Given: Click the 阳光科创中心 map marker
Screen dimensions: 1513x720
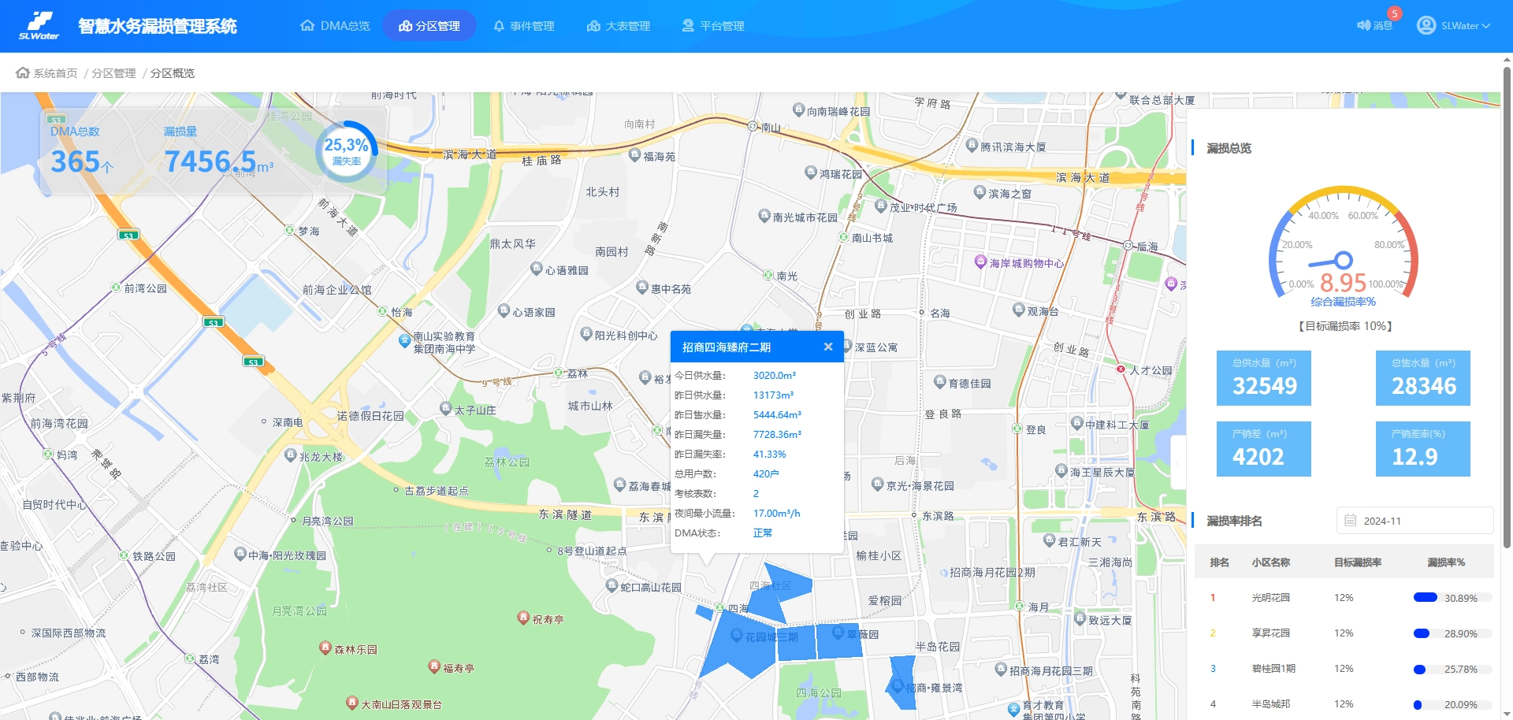Looking at the screenshot, I should [x=586, y=333].
